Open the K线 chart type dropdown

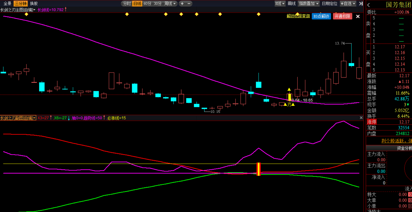coord(280,4)
